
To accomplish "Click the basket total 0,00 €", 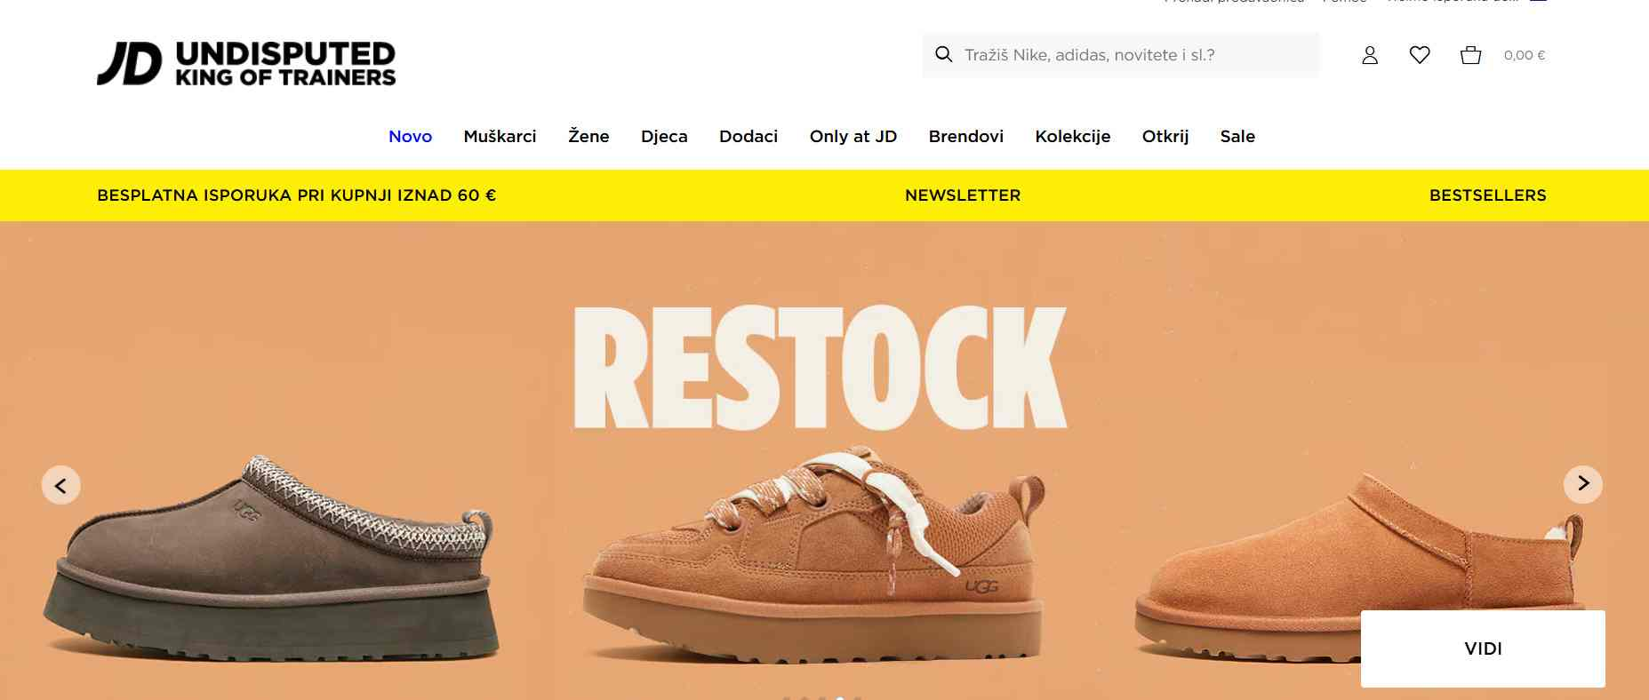I will pos(1525,55).
